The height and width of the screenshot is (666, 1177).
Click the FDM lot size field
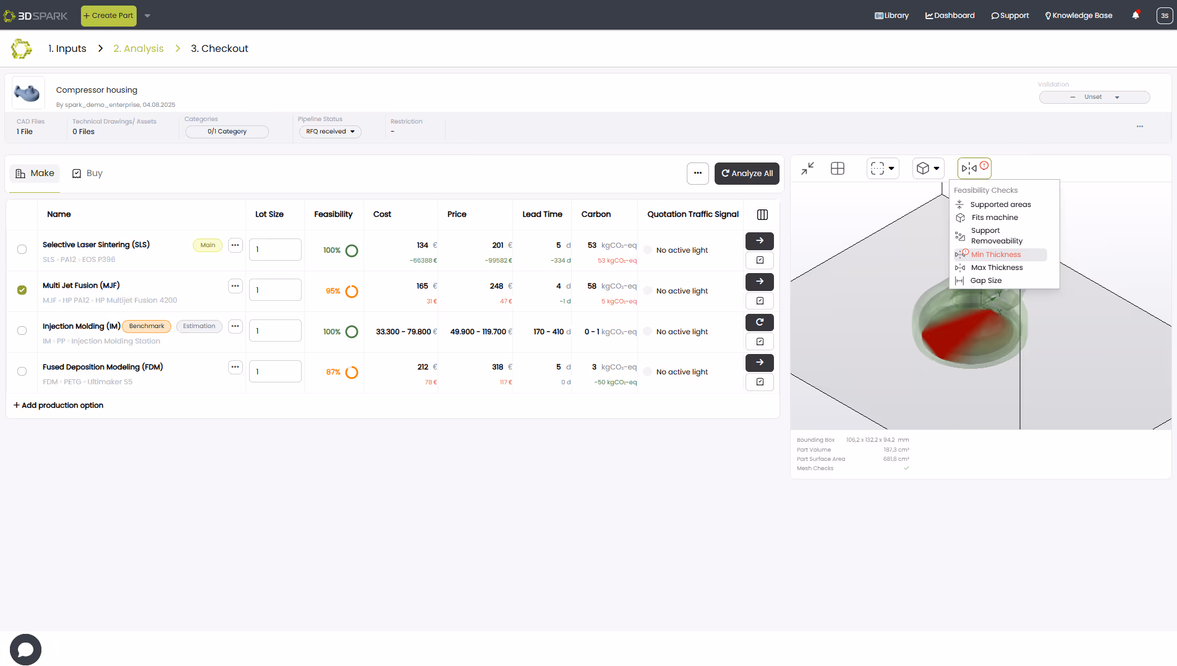point(275,371)
